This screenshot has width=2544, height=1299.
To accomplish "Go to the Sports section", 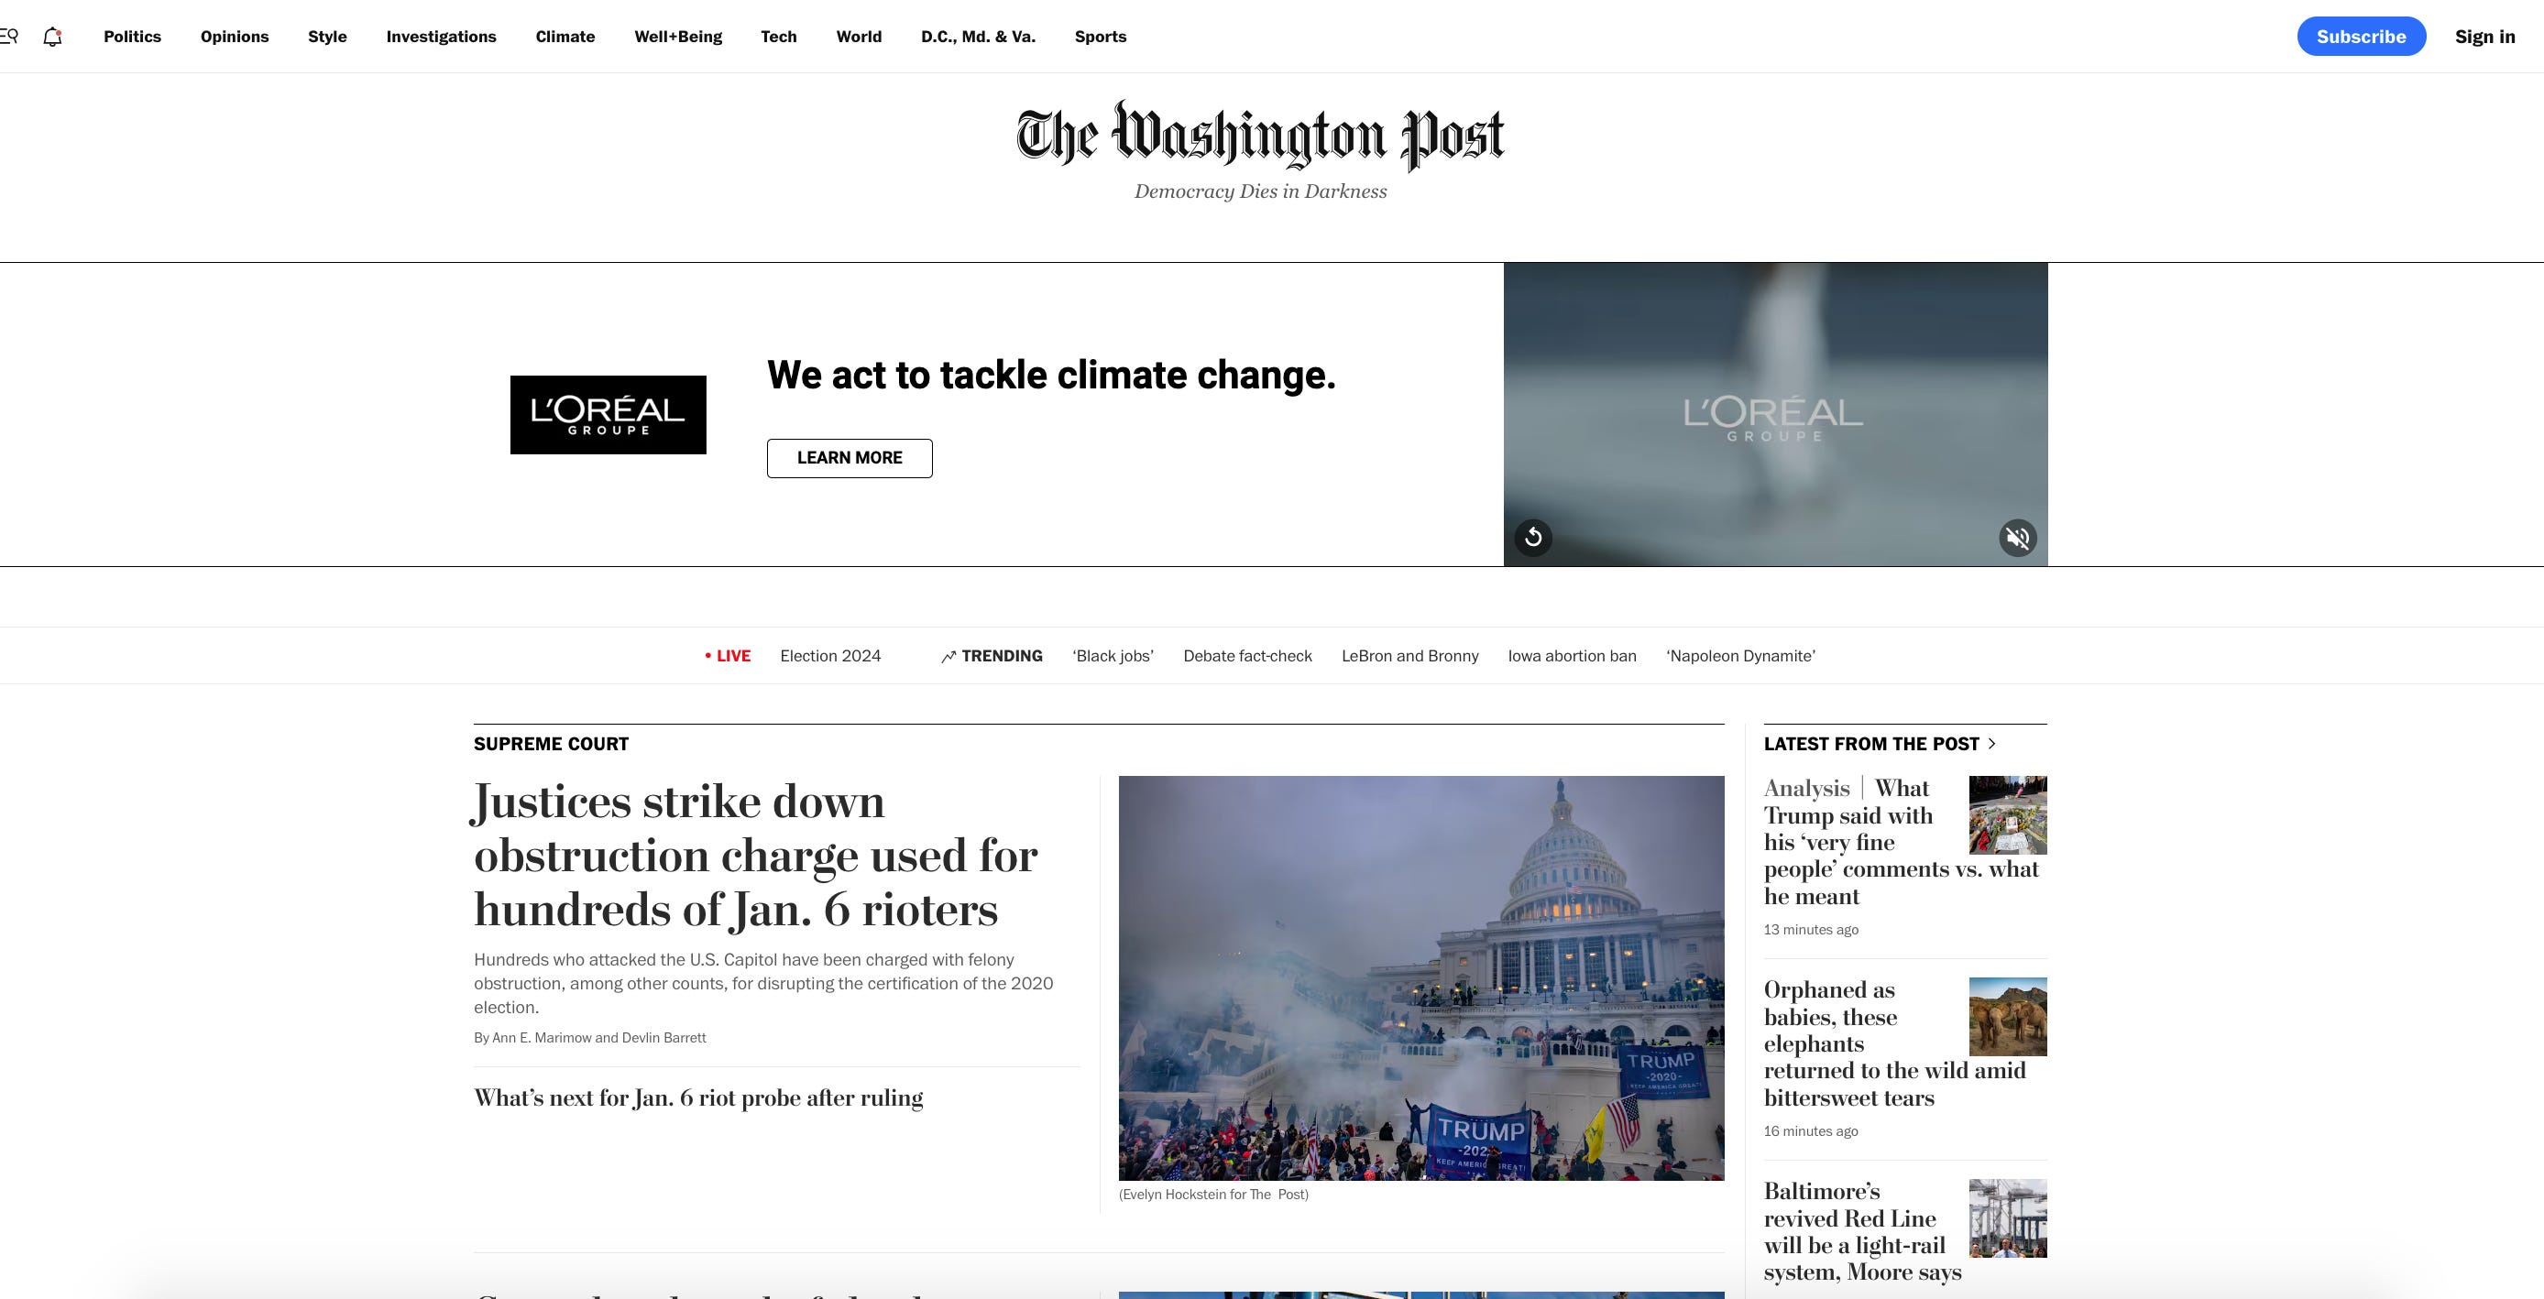I will (x=1100, y=37).
